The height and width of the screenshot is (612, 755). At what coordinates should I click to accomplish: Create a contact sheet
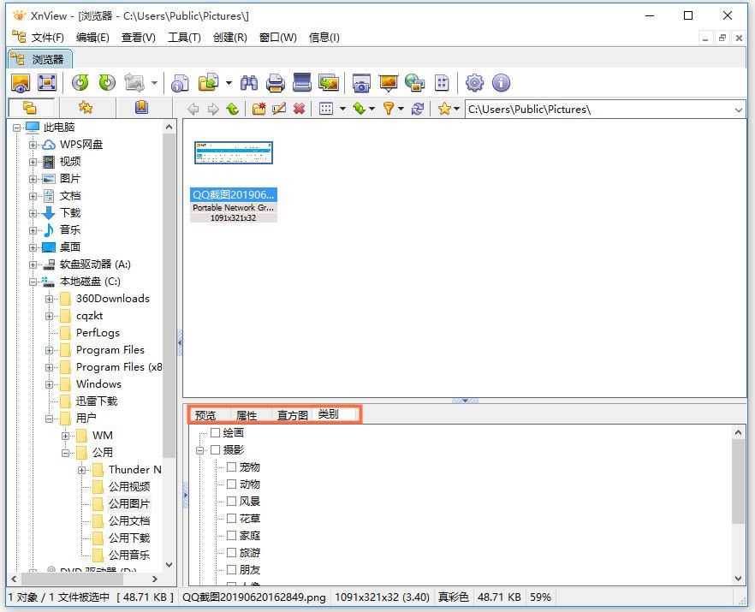[442, 83]
